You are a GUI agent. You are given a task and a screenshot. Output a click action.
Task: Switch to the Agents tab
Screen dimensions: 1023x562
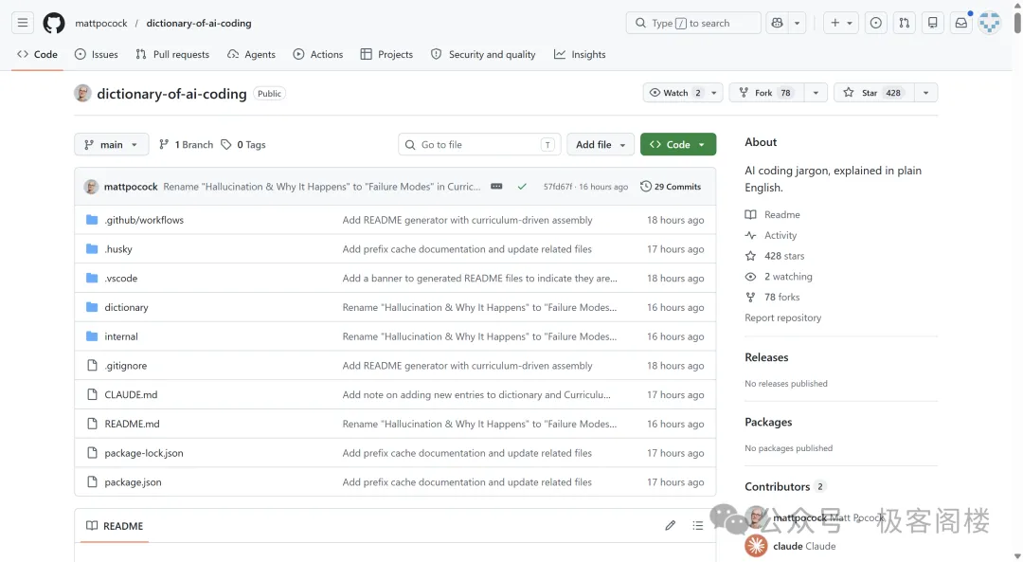coord(251,54)
